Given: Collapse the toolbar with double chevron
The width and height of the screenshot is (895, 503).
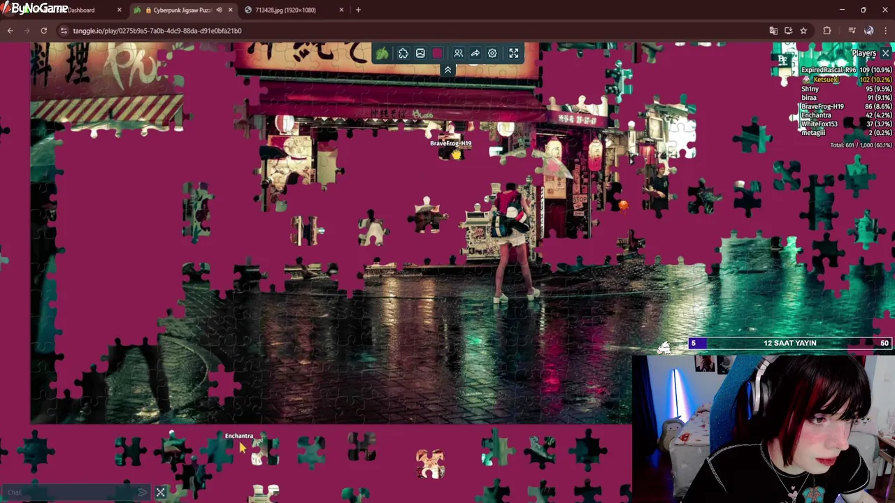Looking at the screenshot, I should click(x=447, y=70).
